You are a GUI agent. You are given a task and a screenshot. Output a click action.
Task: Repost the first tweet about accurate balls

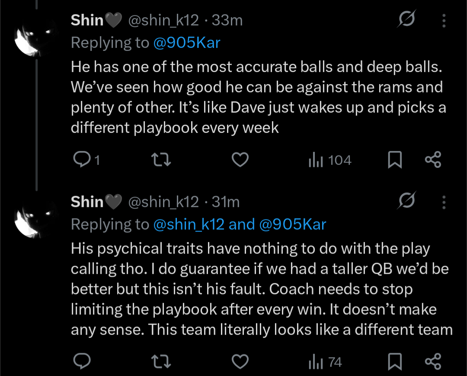pyautogui.click(x=163, y=160)
